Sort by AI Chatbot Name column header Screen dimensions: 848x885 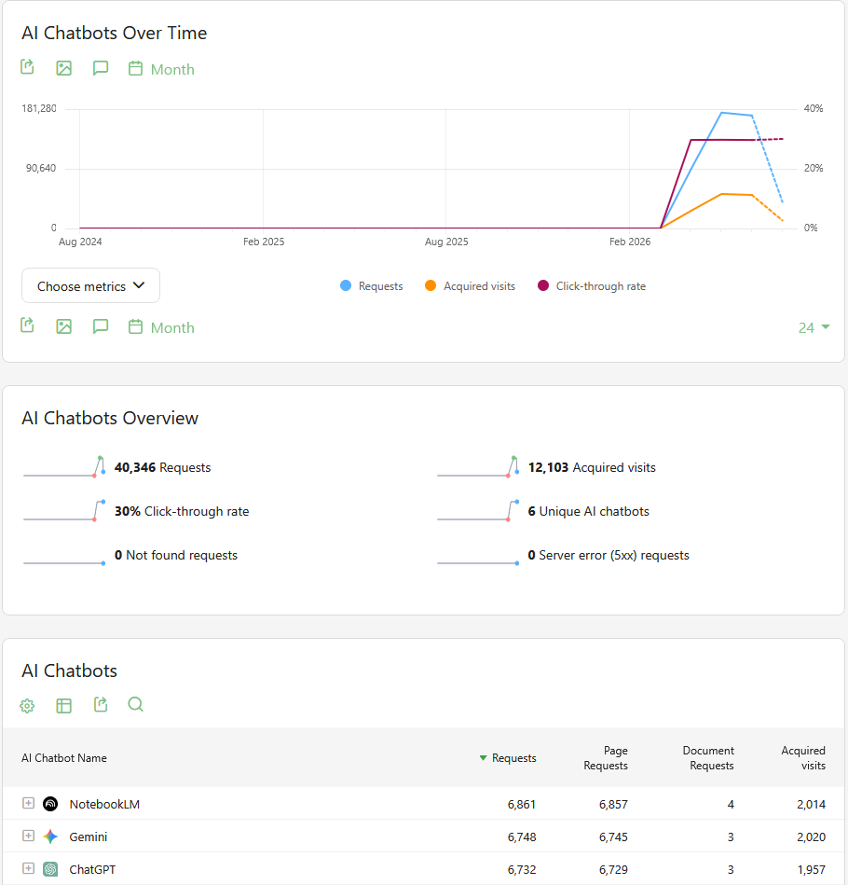pyautogui.click(x=64, y=758)
